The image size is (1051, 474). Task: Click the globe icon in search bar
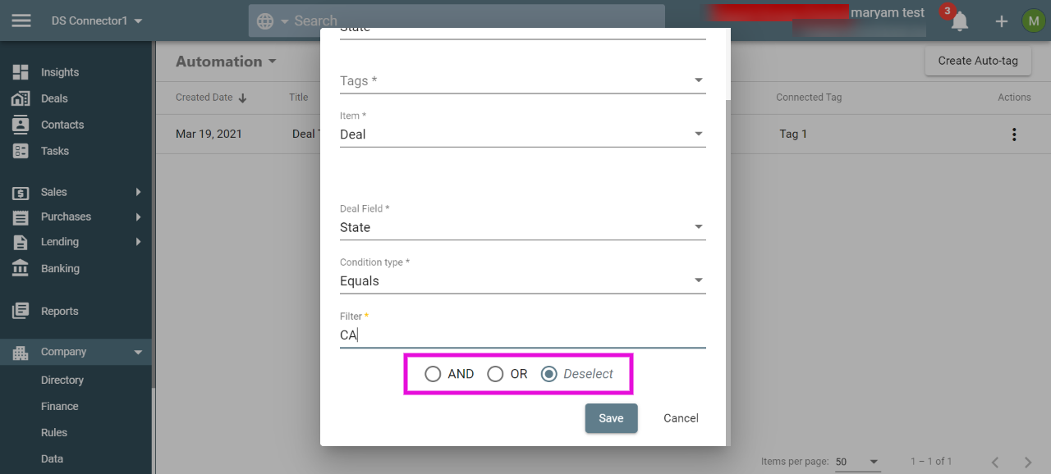click(265, 21)
